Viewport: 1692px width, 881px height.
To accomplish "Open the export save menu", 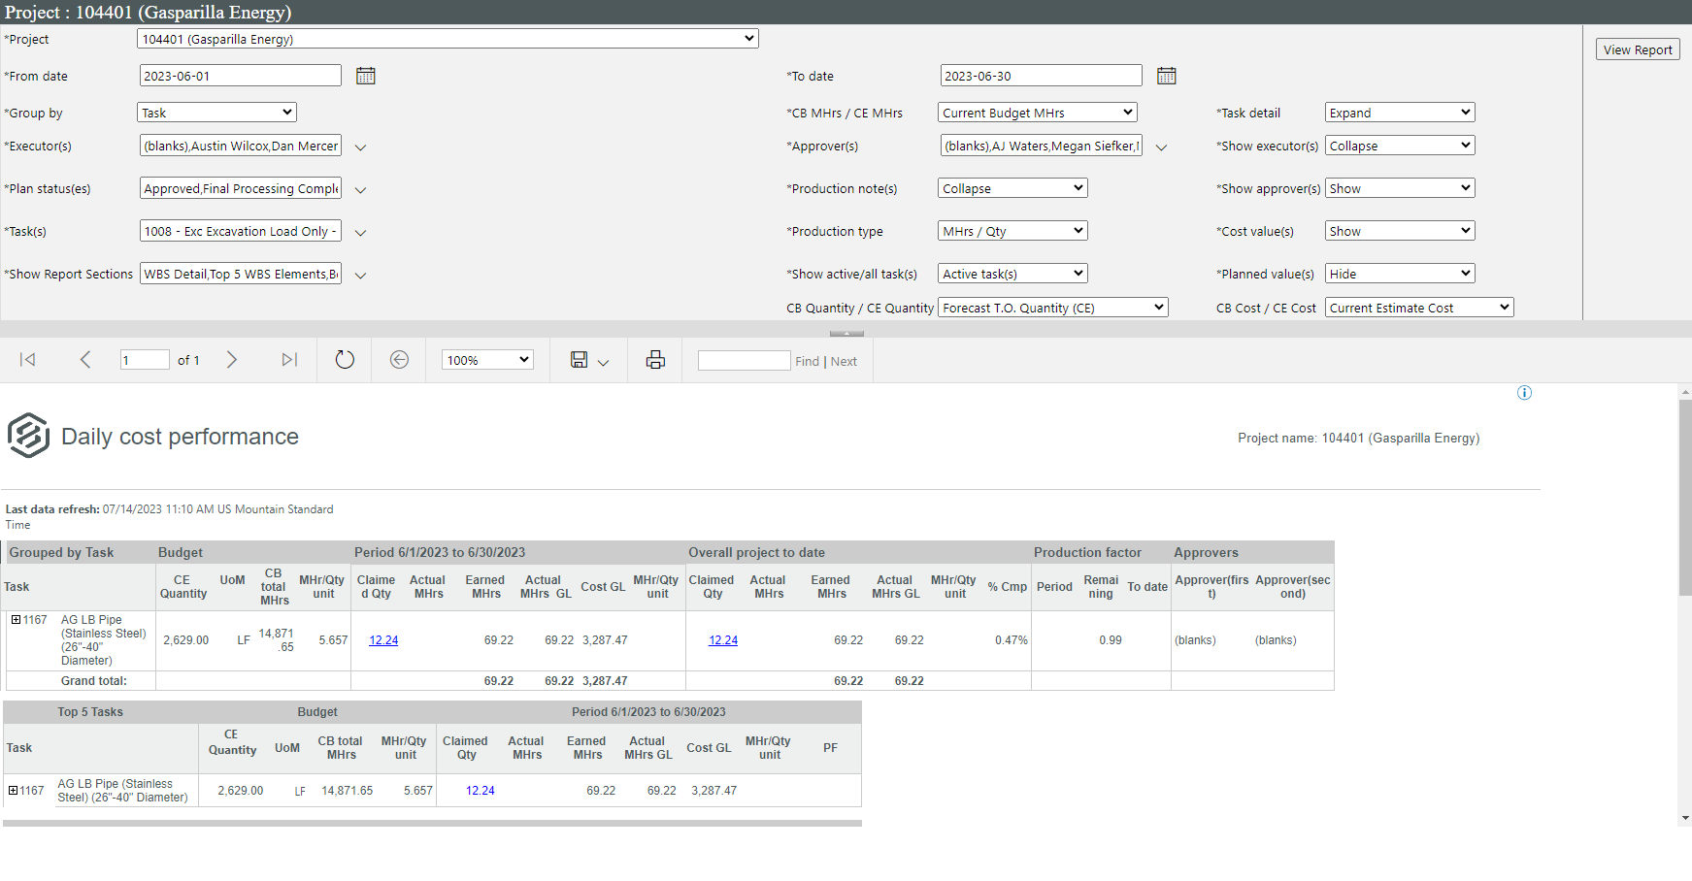I will click(588, 360).
